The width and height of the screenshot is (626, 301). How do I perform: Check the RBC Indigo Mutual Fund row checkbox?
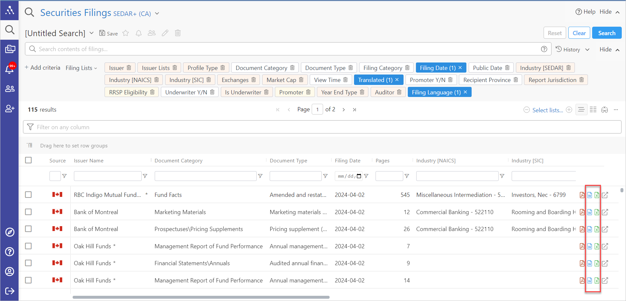29,195
